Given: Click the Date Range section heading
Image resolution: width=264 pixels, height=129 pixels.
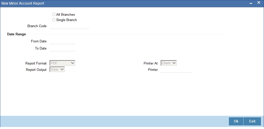Looking at the screenshot, I should (x=17, y=34).
